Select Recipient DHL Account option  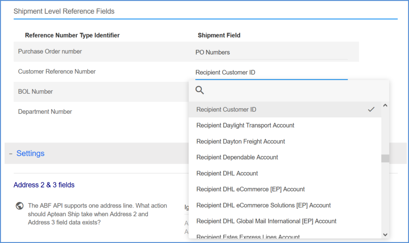226,173
